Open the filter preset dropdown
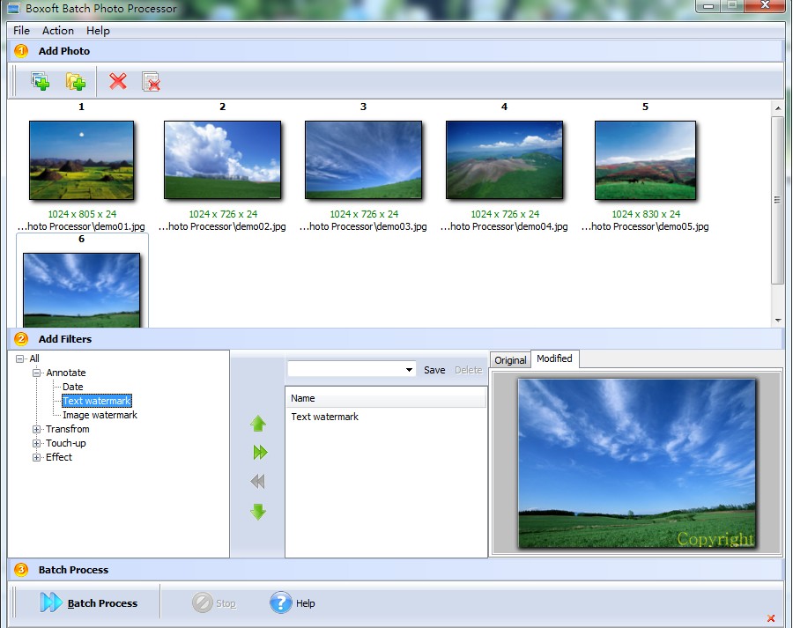The height and width of the screenshot is (628, 793). 409,370
